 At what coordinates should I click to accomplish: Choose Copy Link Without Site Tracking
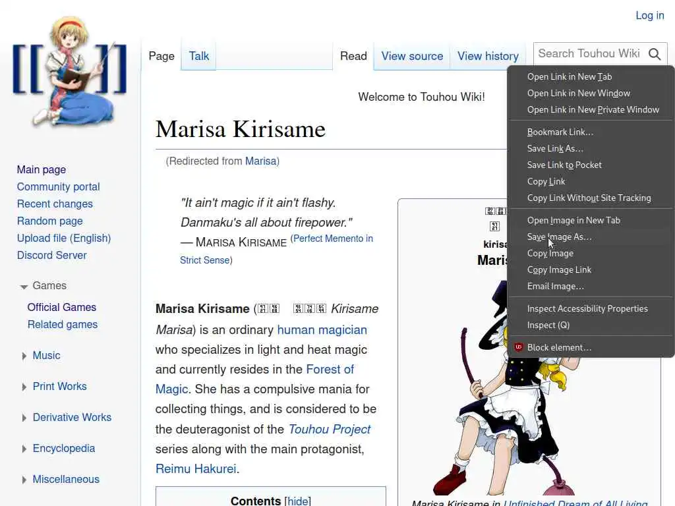(591, 198)
